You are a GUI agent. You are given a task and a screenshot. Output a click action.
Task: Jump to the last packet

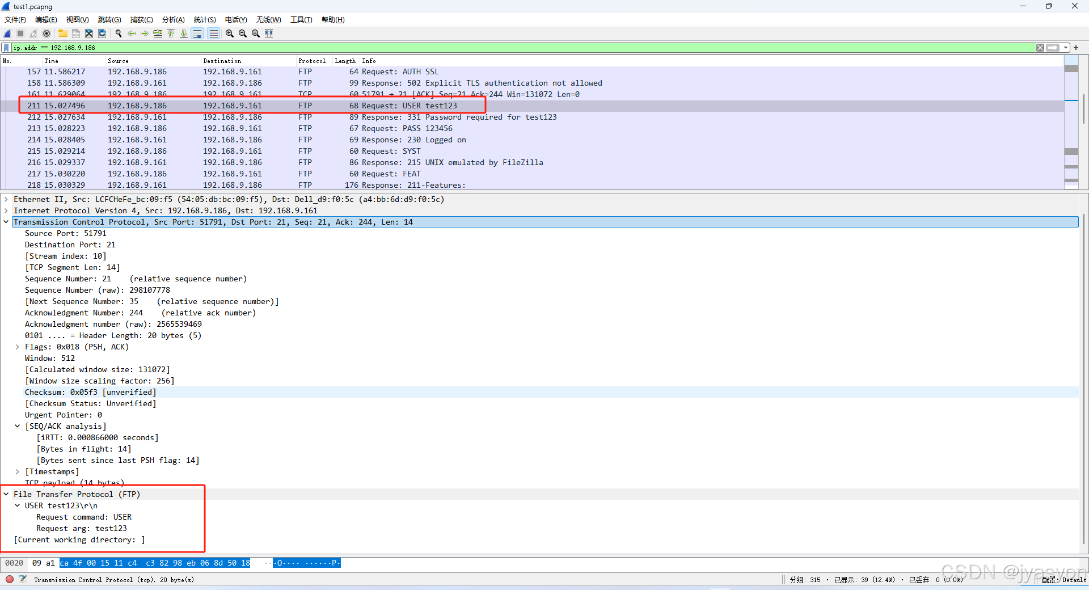[x=183, y=33]
